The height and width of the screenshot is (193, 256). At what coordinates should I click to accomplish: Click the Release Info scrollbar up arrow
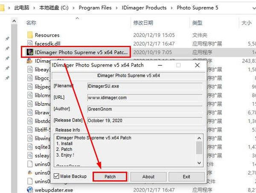[x=199, y=138]
